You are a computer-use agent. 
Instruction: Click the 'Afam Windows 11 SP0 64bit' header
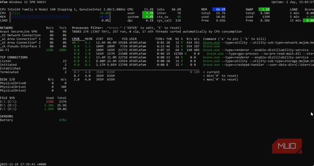(x=23, y=2)
